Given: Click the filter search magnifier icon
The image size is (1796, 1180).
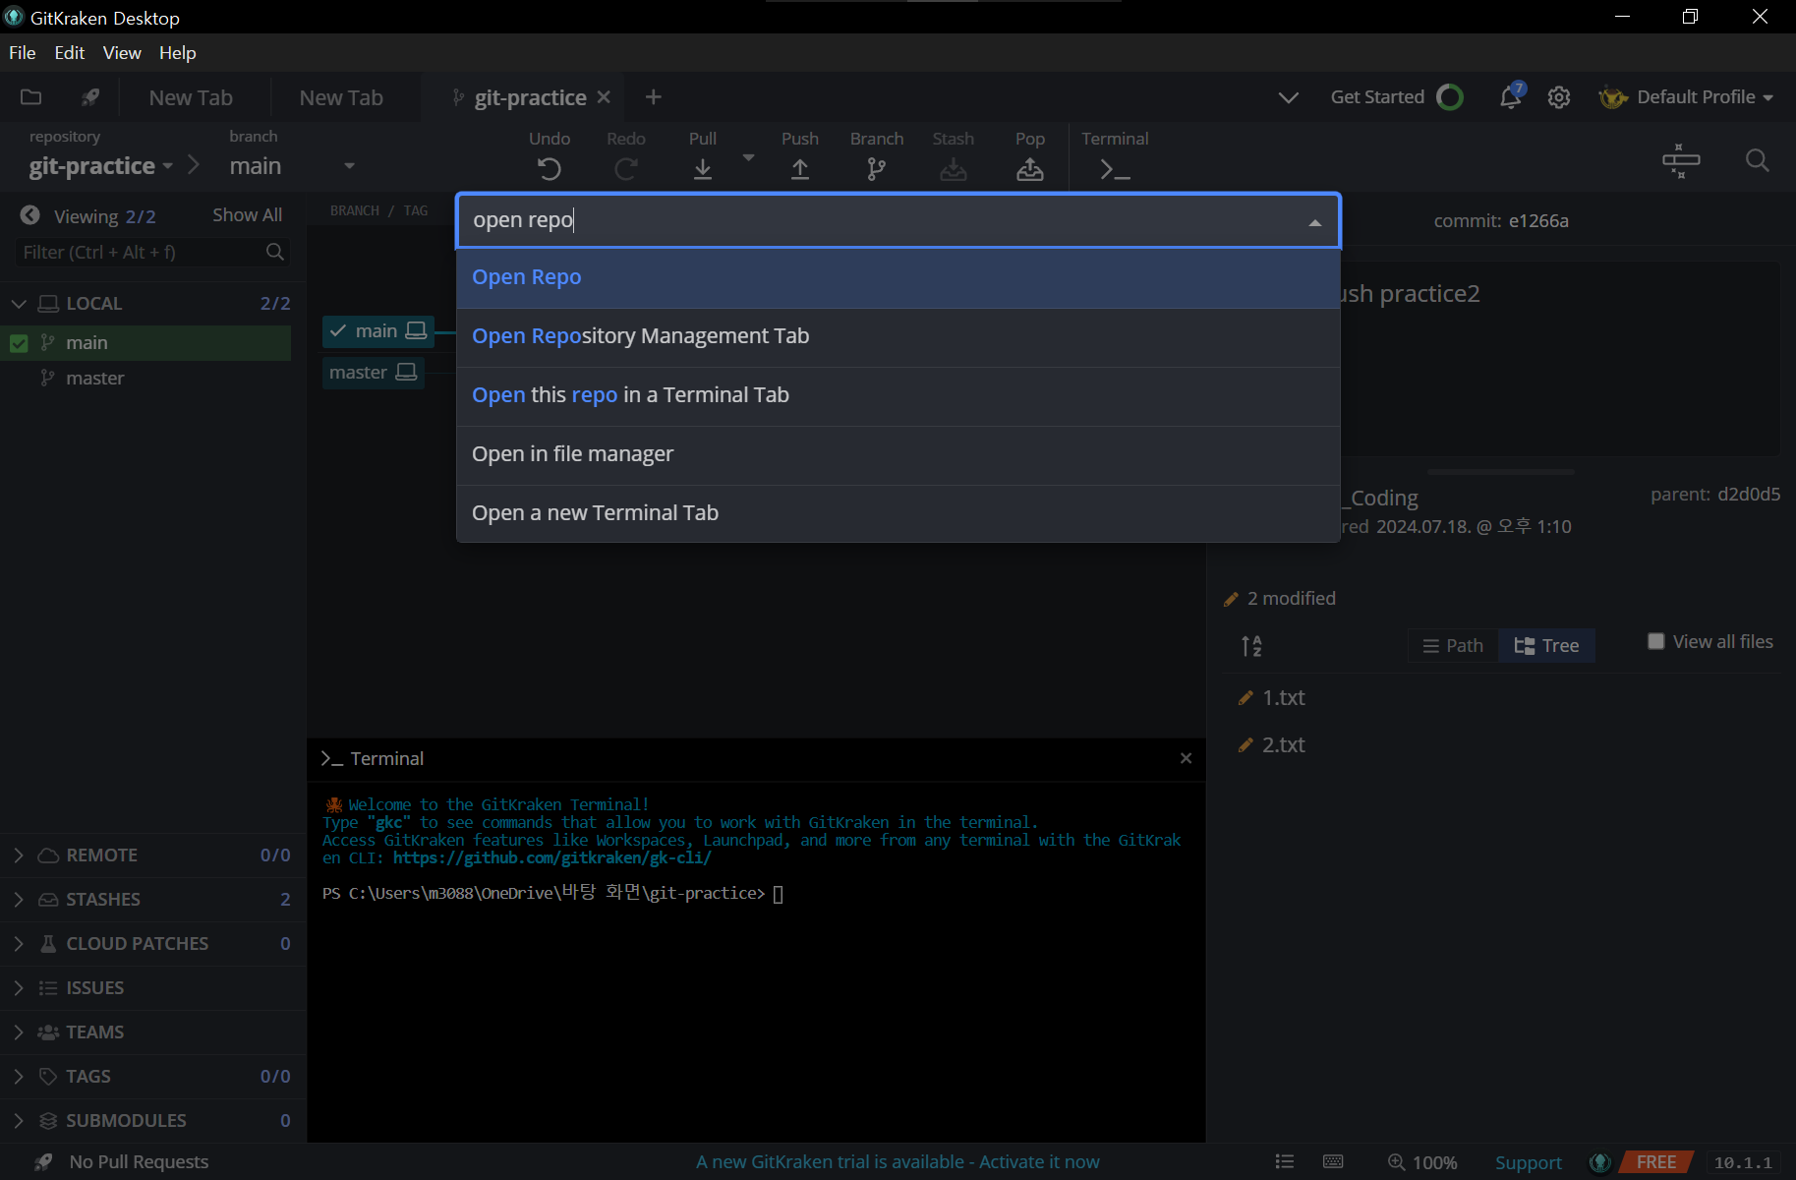Looking at the screenshot, I should coord(275,252).
